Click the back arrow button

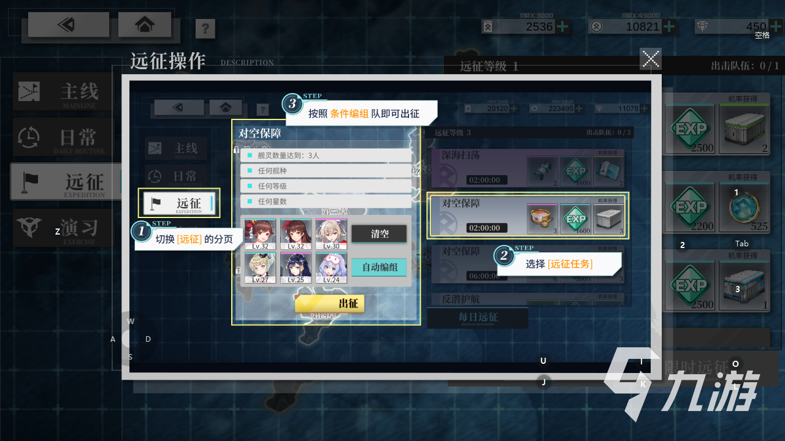point(69,25)
